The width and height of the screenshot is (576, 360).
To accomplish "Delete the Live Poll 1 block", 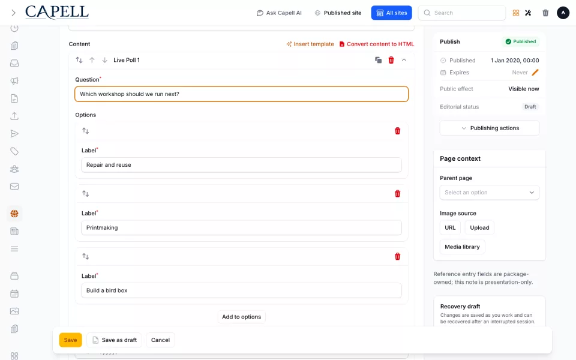I will click(391, 60).
